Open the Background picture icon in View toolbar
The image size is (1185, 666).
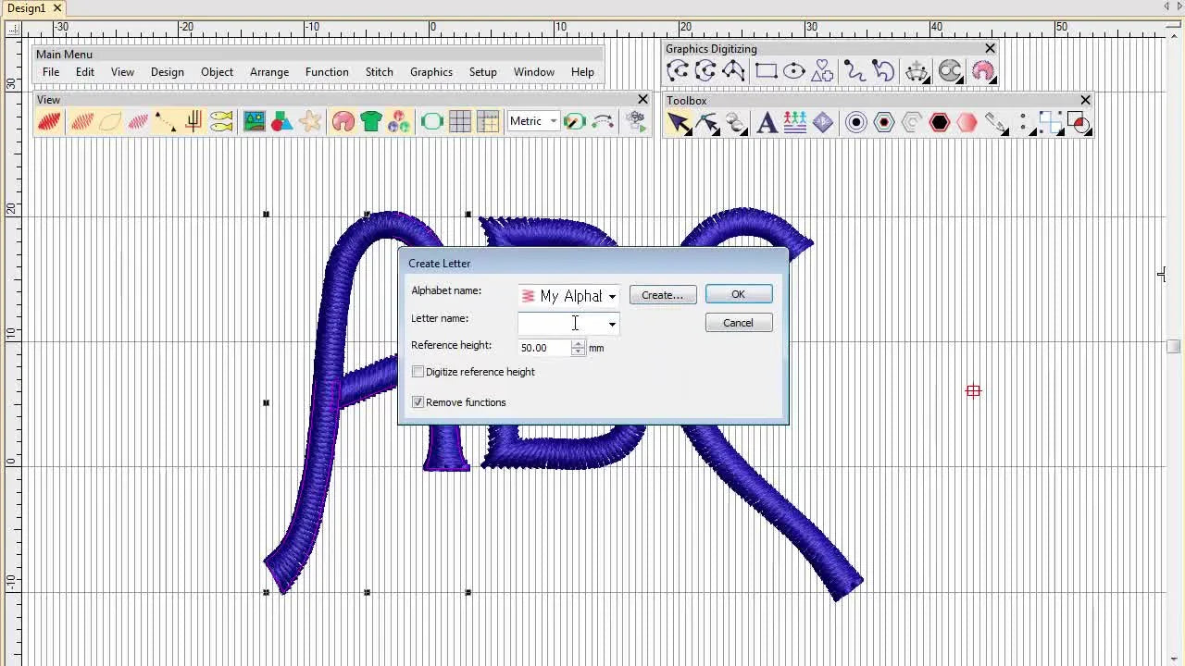click(254, 121)
